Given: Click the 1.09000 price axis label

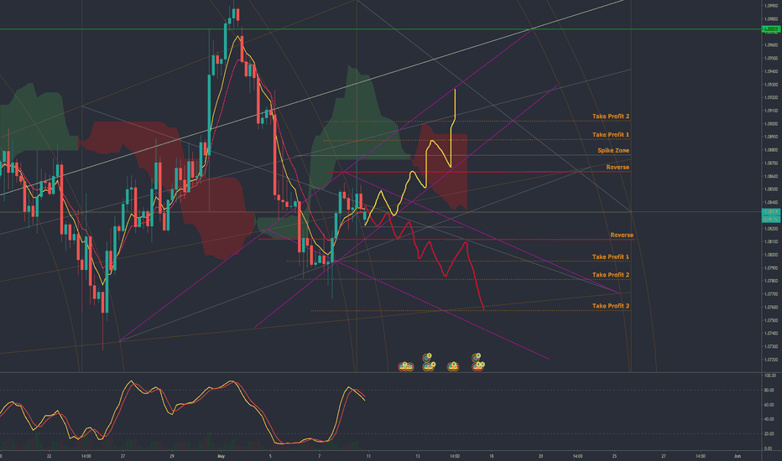Looking at the screenshot, I should (770, 123).
